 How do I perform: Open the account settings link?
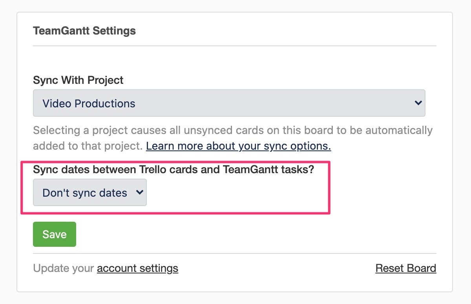pyautogui.click(x=137, y=268)
